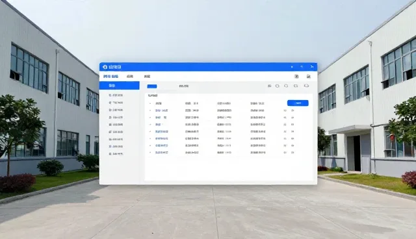The image size is (416, 239).
Task: Open the bold blue first item in top menu
Action: [110, 76]
